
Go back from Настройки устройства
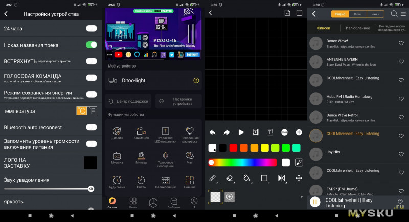6,14
